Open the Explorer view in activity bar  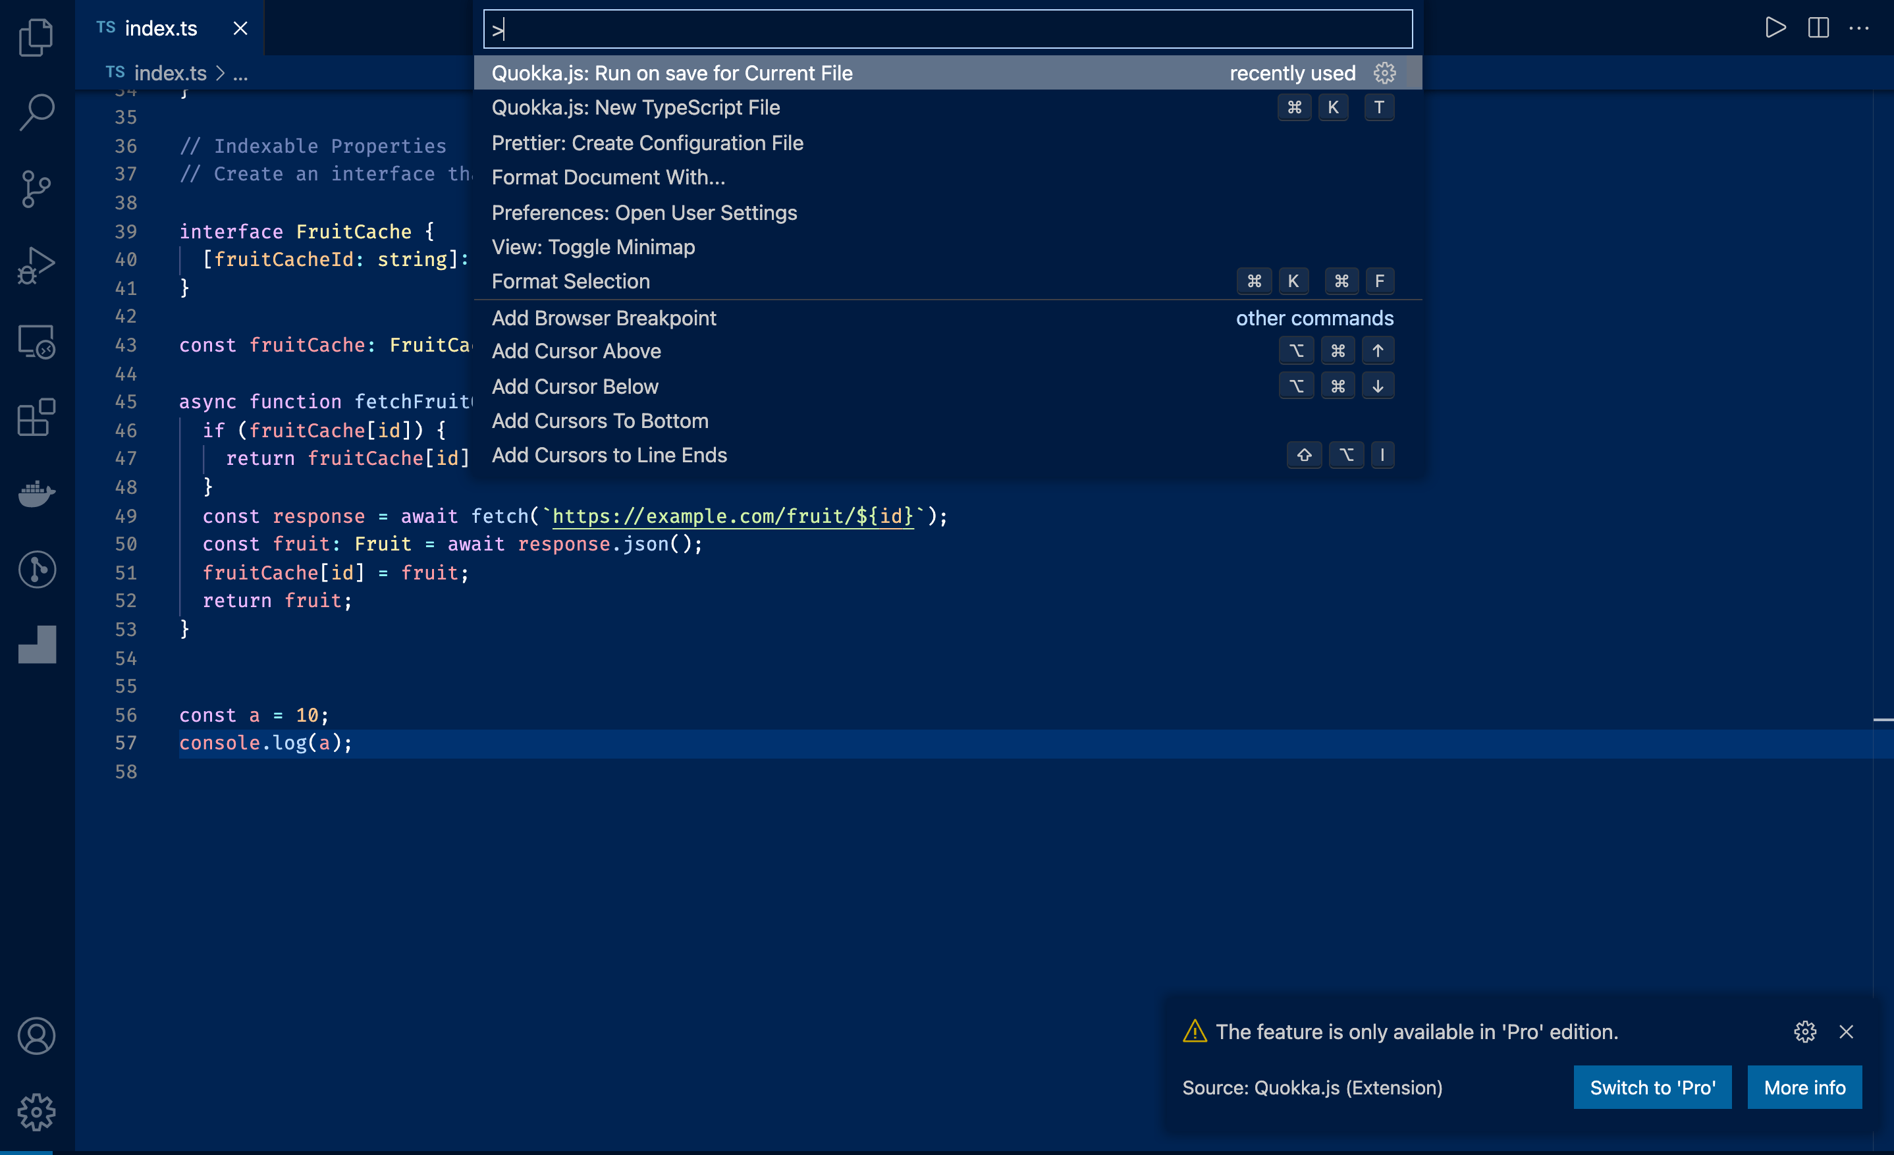coord(36,37)
